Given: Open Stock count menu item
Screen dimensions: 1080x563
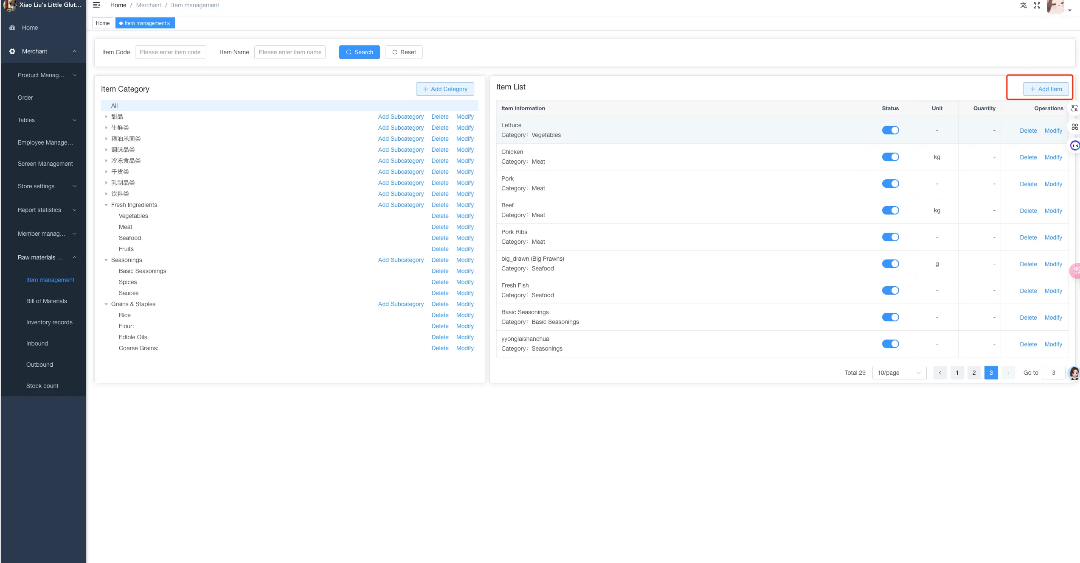Looking at the screenshot, I should [42, 386].
